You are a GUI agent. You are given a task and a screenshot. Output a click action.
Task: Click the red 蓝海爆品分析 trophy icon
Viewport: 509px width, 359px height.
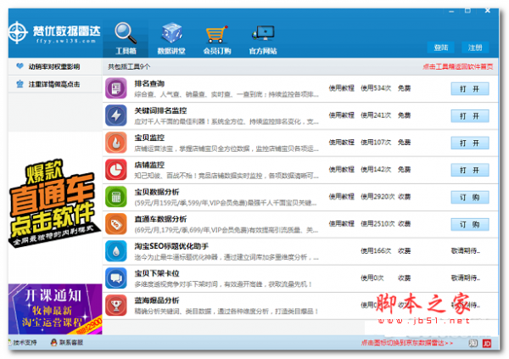116,304
